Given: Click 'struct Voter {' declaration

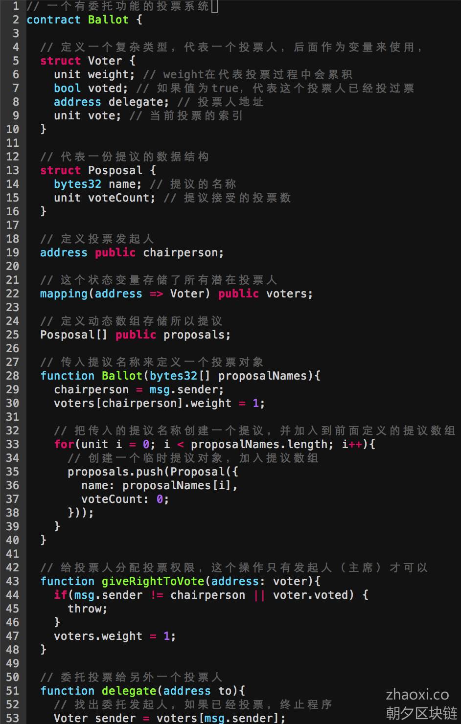Looking at the screenshot, I should point(88,61).
